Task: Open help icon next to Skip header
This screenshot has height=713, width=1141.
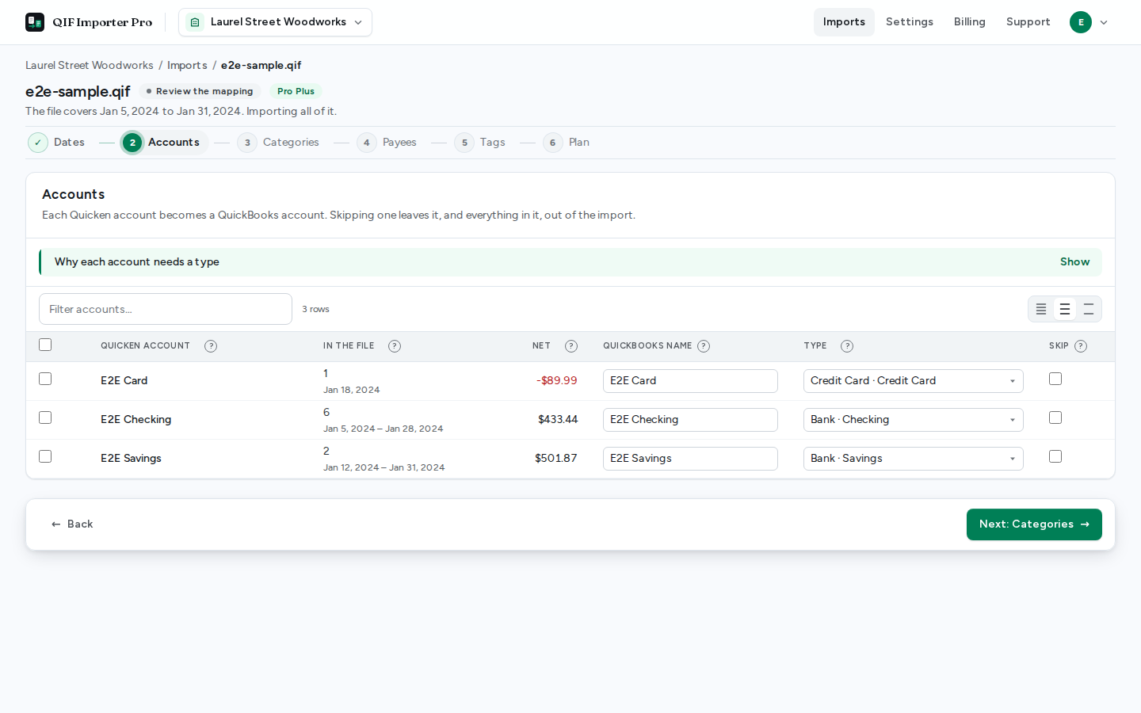Action: [x=1081, y=346]
